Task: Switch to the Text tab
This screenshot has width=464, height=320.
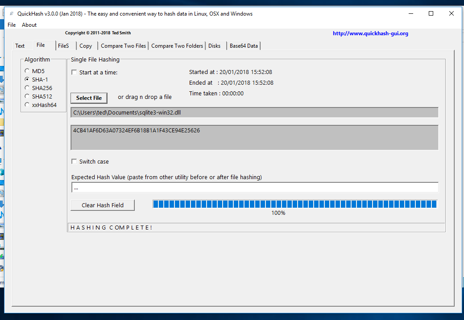Action: [x=20, y=46]
